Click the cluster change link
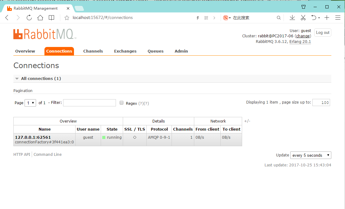This screenshot has width=345, height=209. pyautogui.click(x=303, y=36)
